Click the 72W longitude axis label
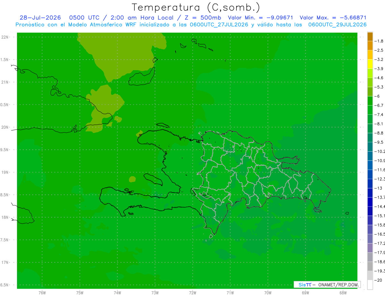 (193, 293)
